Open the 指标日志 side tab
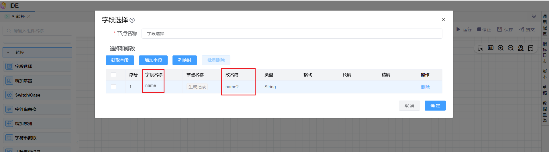The height and width of the screenshot is (152, 549). (545, 52)
